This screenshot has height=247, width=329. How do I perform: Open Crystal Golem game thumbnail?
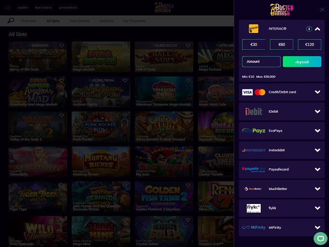point(164,231)
